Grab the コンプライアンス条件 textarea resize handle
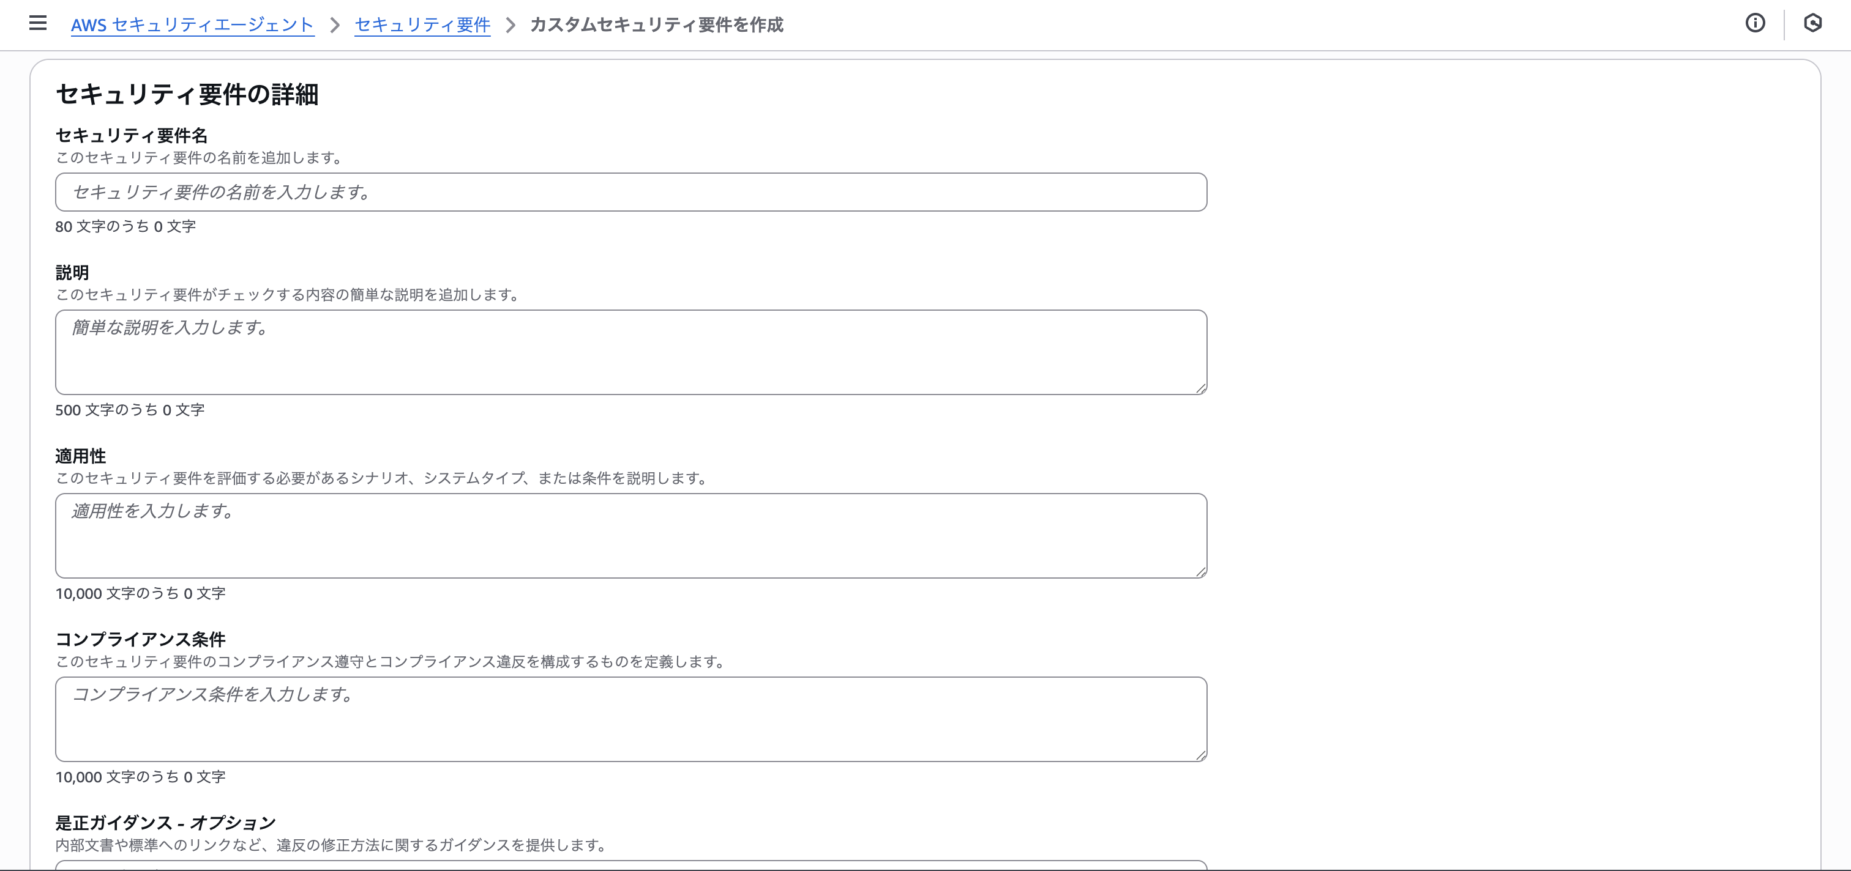Image resolution: width=1851 pixels, height=871 pixels. pyautogui.click(x=1201, y=755)
